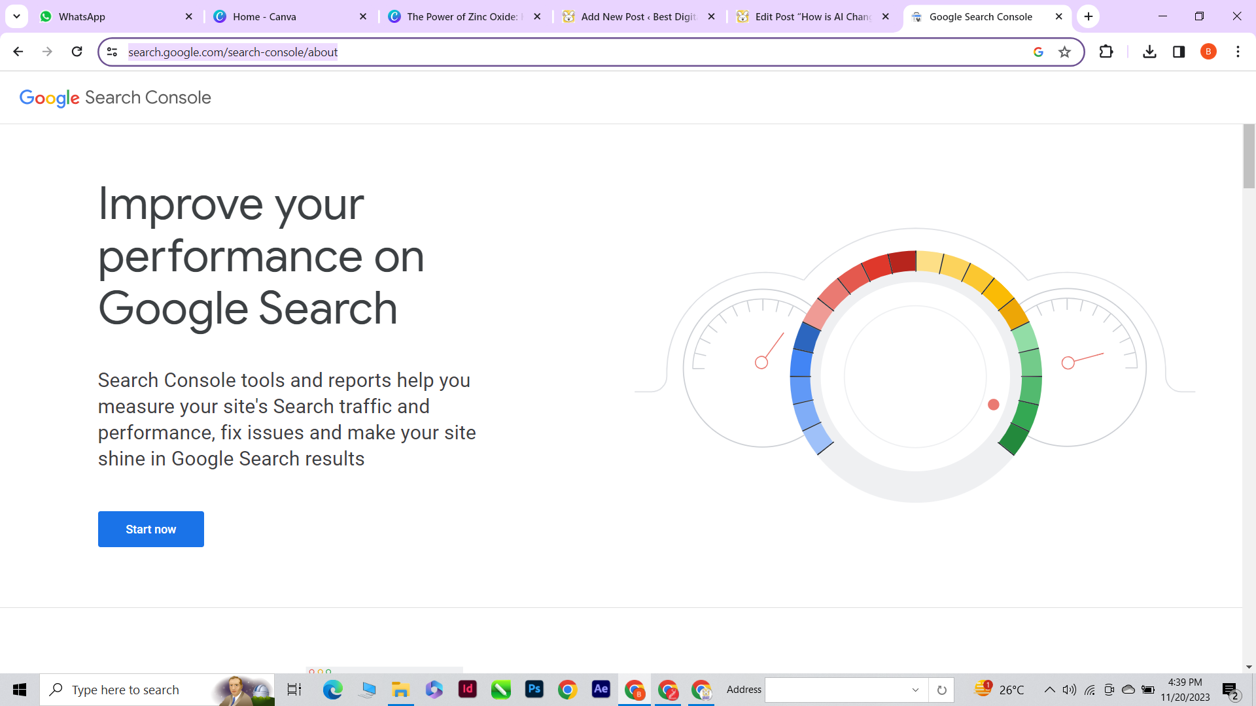Screen dimensions: 1256x706
Task: Open the OneDrive cloud tray icon
Action: [x=1128, y=690]
